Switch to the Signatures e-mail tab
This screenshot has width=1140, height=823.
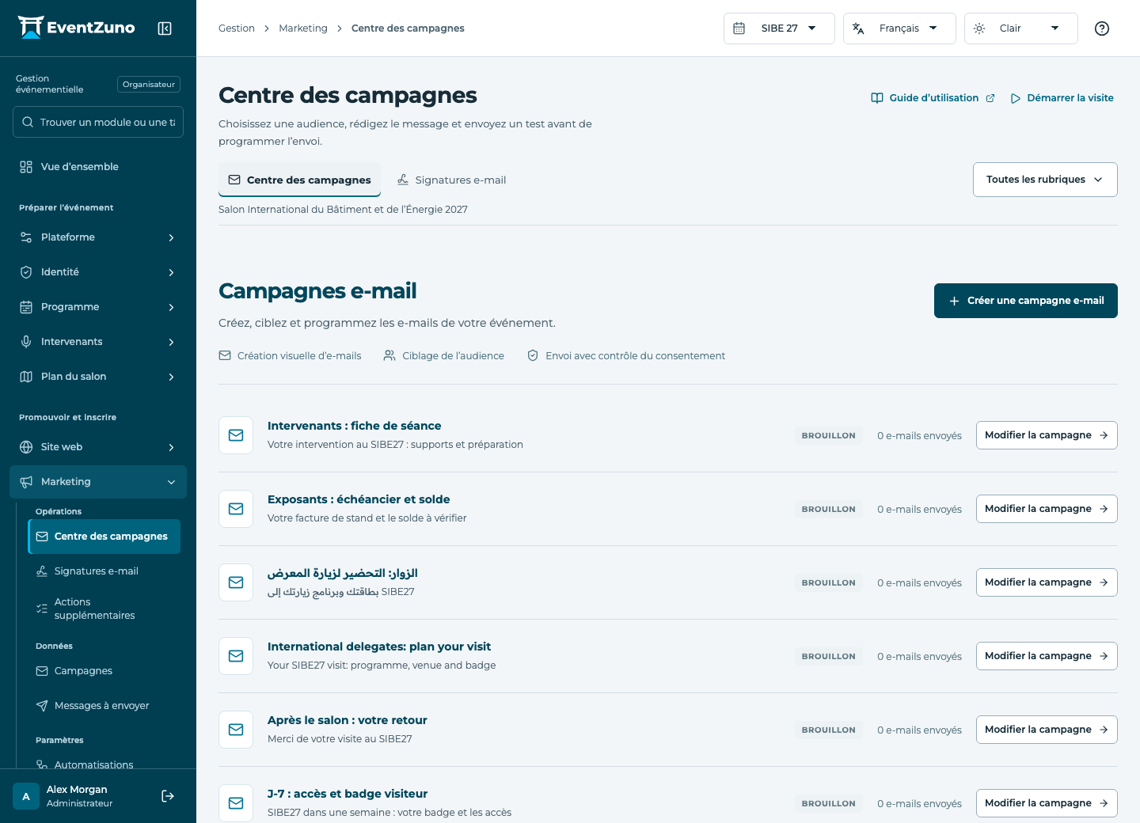451,180
